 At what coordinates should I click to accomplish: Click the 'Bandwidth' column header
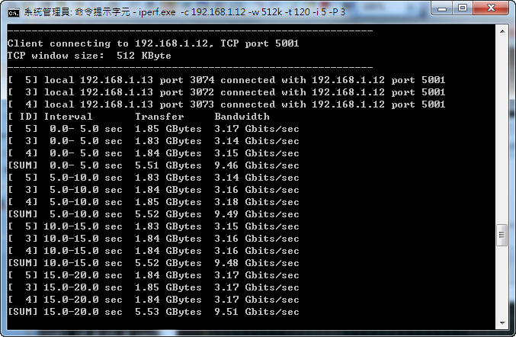pyautogui.click(x=242, y=117)
